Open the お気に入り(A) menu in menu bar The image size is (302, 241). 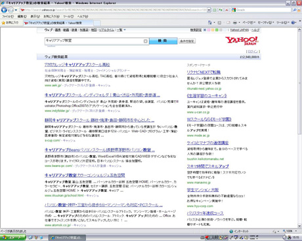click(x=51, y=16)
